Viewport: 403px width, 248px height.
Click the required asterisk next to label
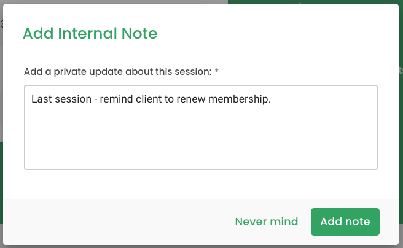coord(217,71)
